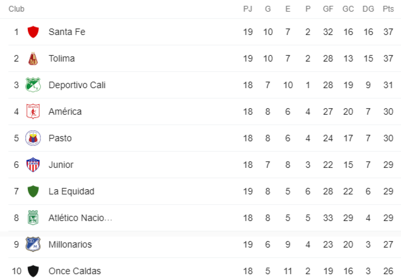Open the Deportivo Cali team link
Screen dimensions: 401x280
(77, 85)
